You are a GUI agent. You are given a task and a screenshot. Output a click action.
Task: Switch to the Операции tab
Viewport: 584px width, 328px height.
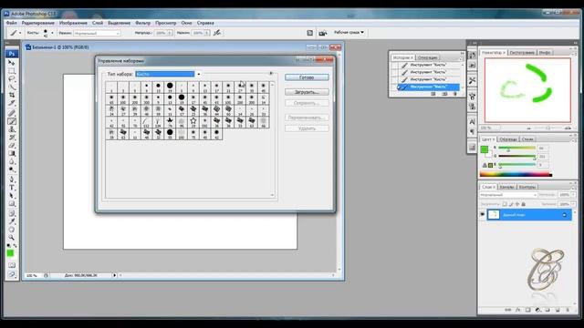pos(427,57)
